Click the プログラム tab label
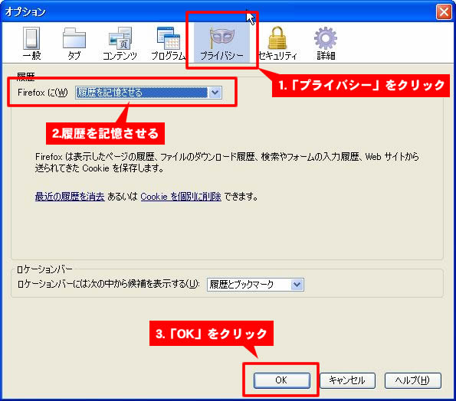The height and width of the screenshot is (401, 456). coord(168,55)
